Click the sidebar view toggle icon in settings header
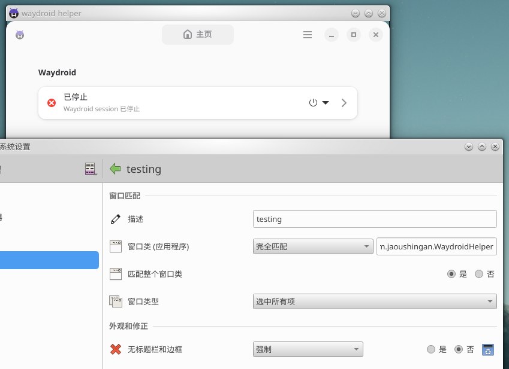The width and height of the screenshot is (509, 369). click(91, 169)
